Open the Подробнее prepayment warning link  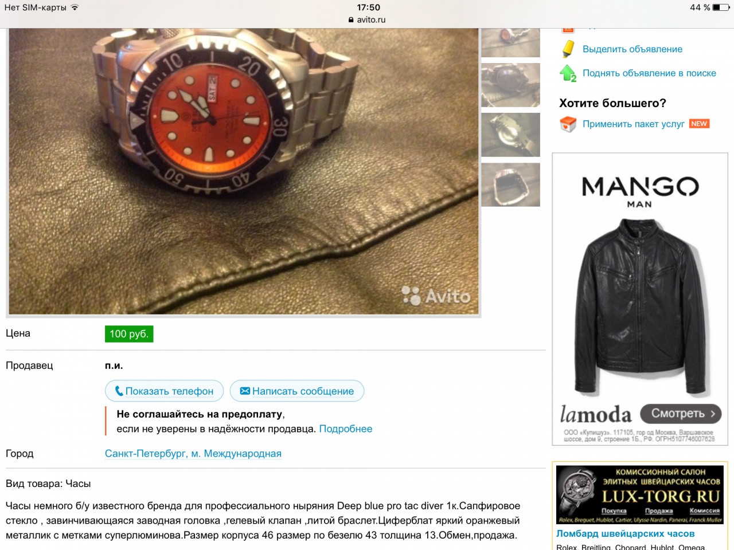click(346, 429)
